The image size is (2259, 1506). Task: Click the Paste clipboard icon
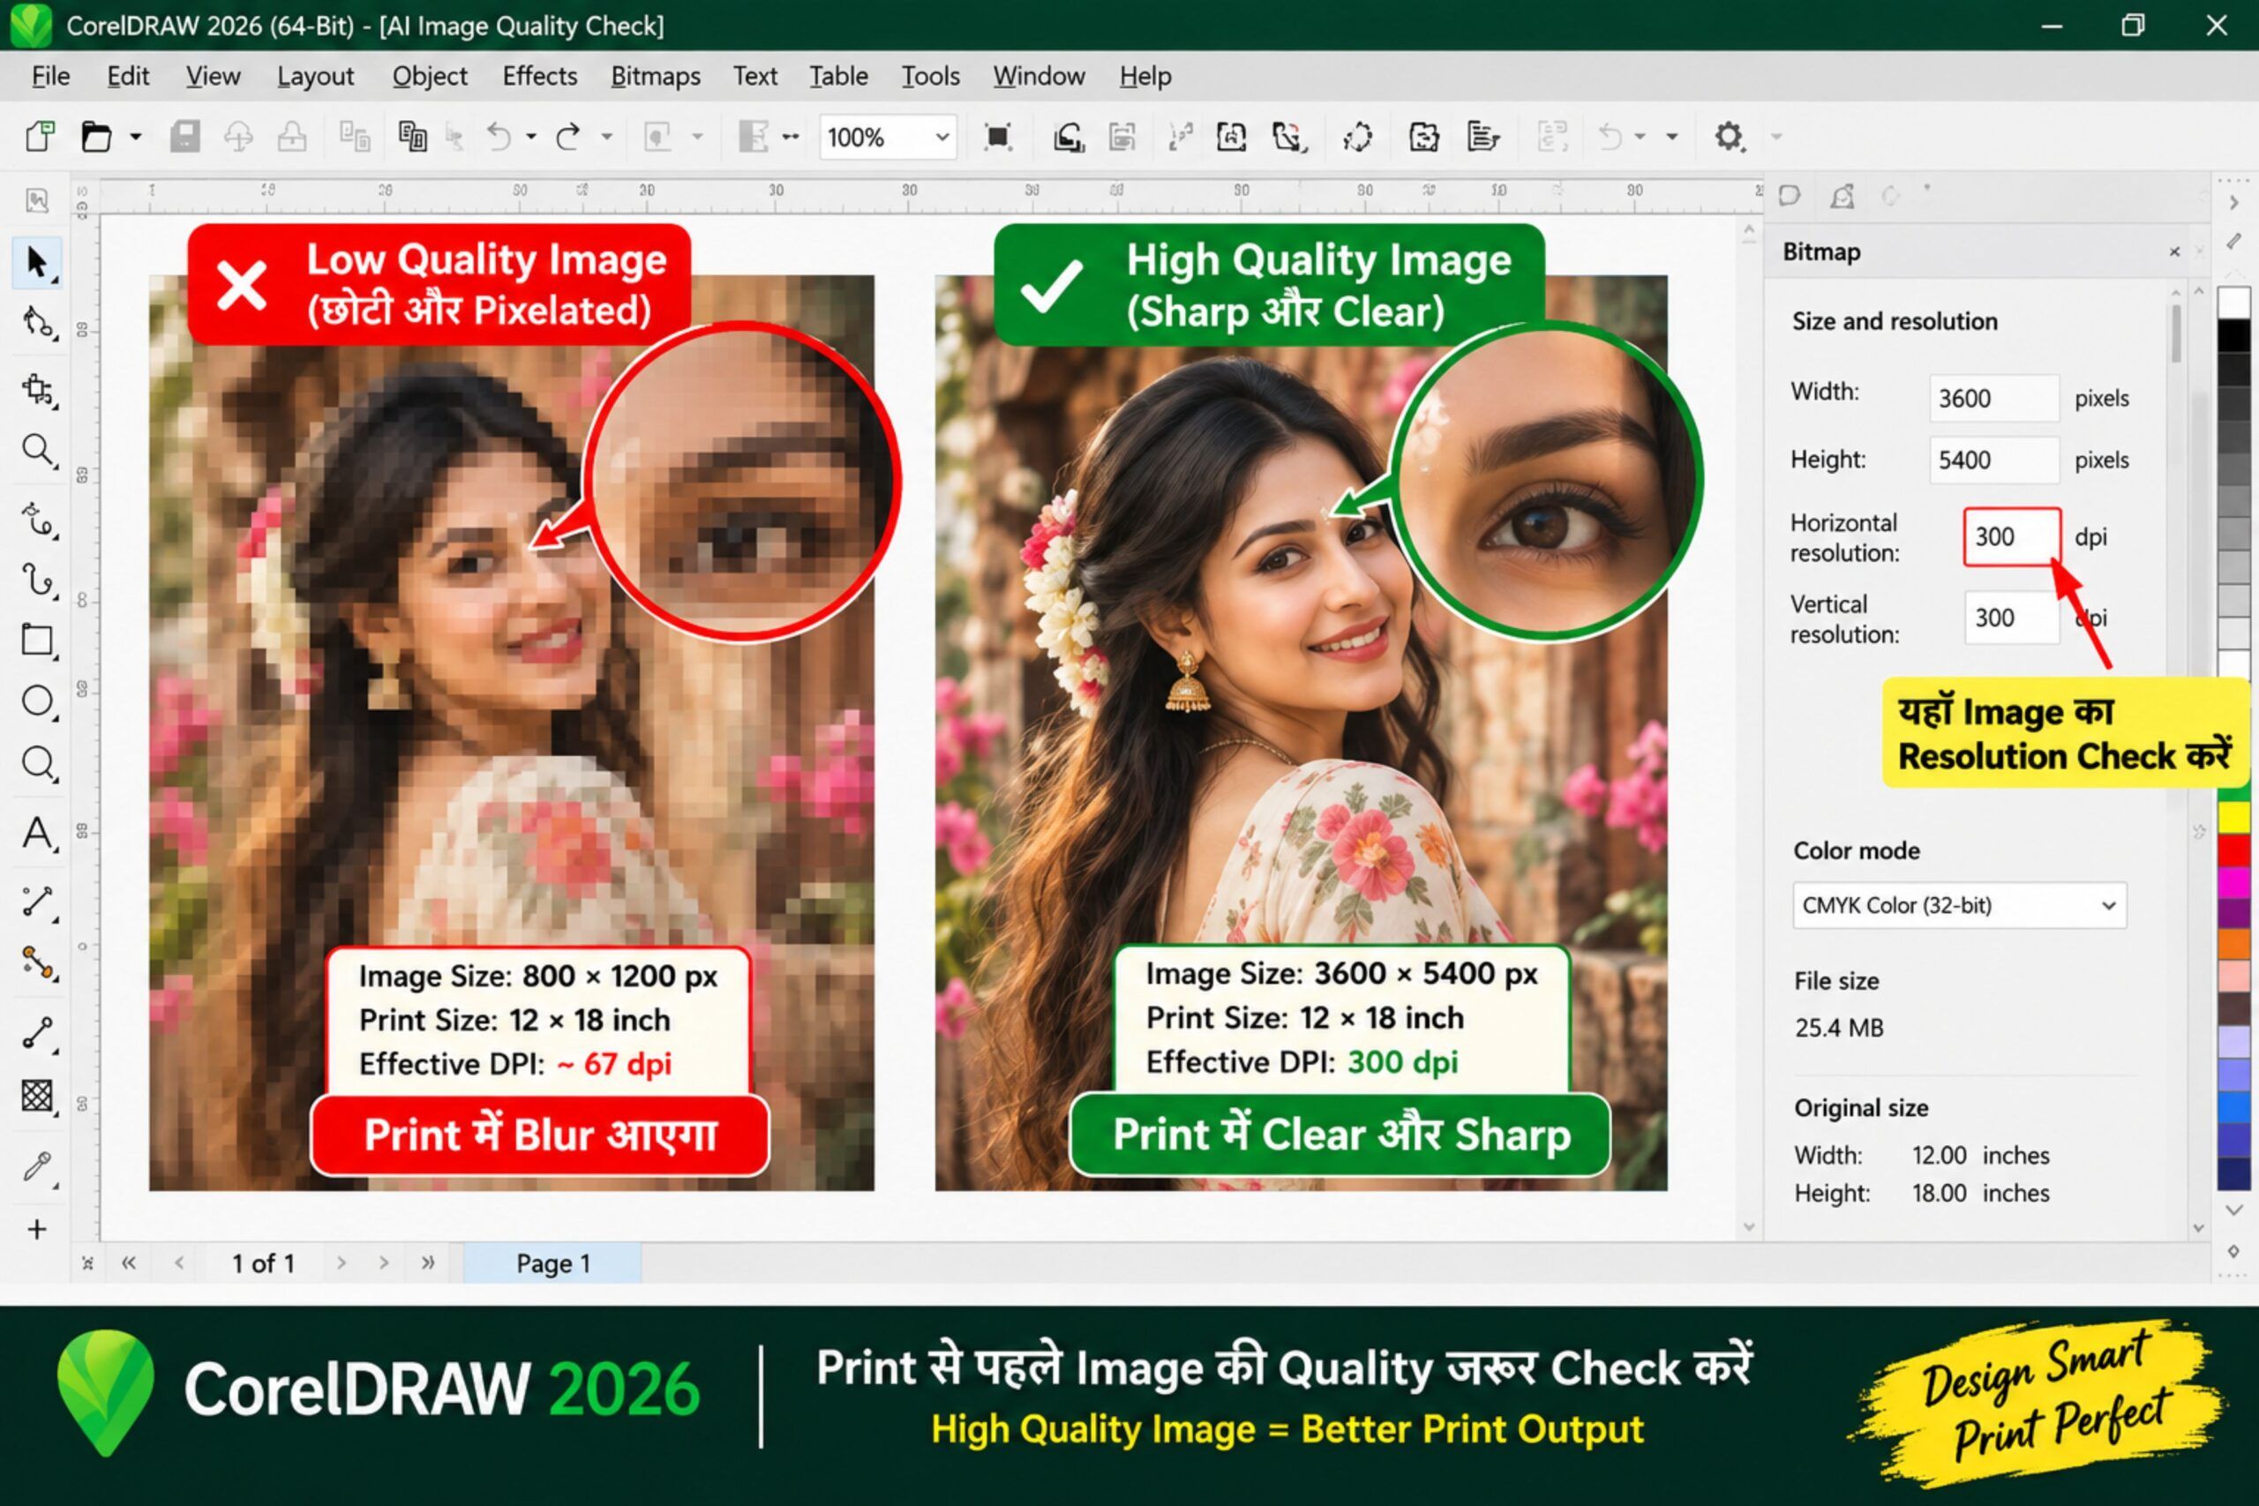click(x=412, y=137)
